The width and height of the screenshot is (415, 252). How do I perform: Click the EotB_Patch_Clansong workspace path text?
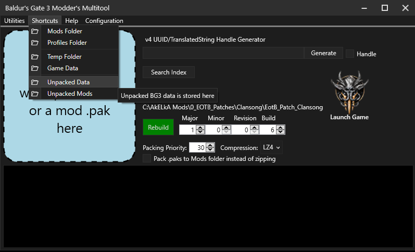pyautogui.click(x=233, y=107)
